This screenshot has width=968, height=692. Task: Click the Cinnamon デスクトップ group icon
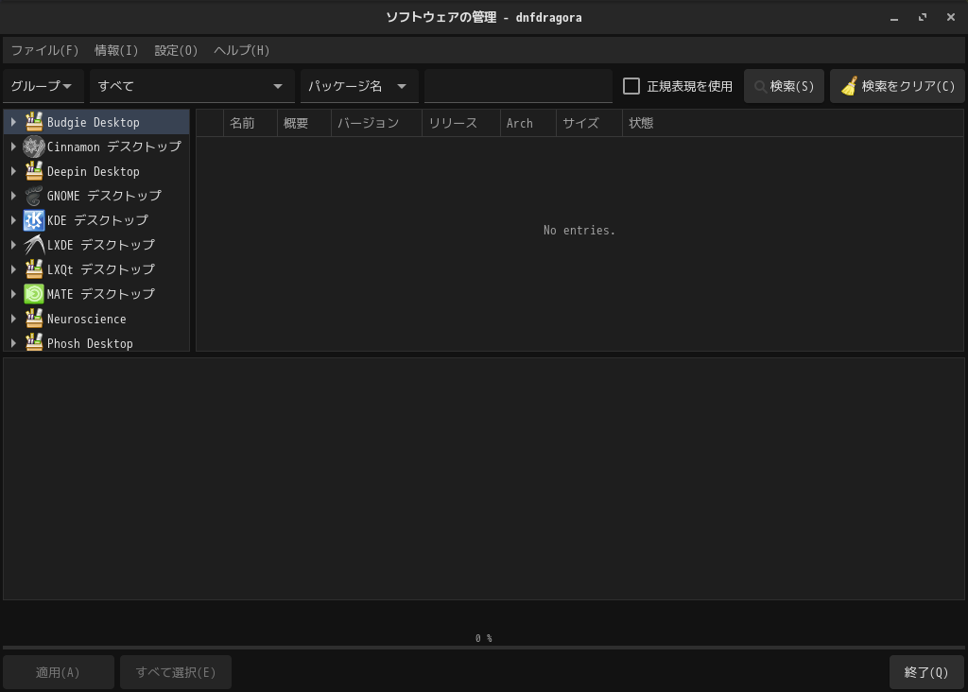(x=34, y=147)
